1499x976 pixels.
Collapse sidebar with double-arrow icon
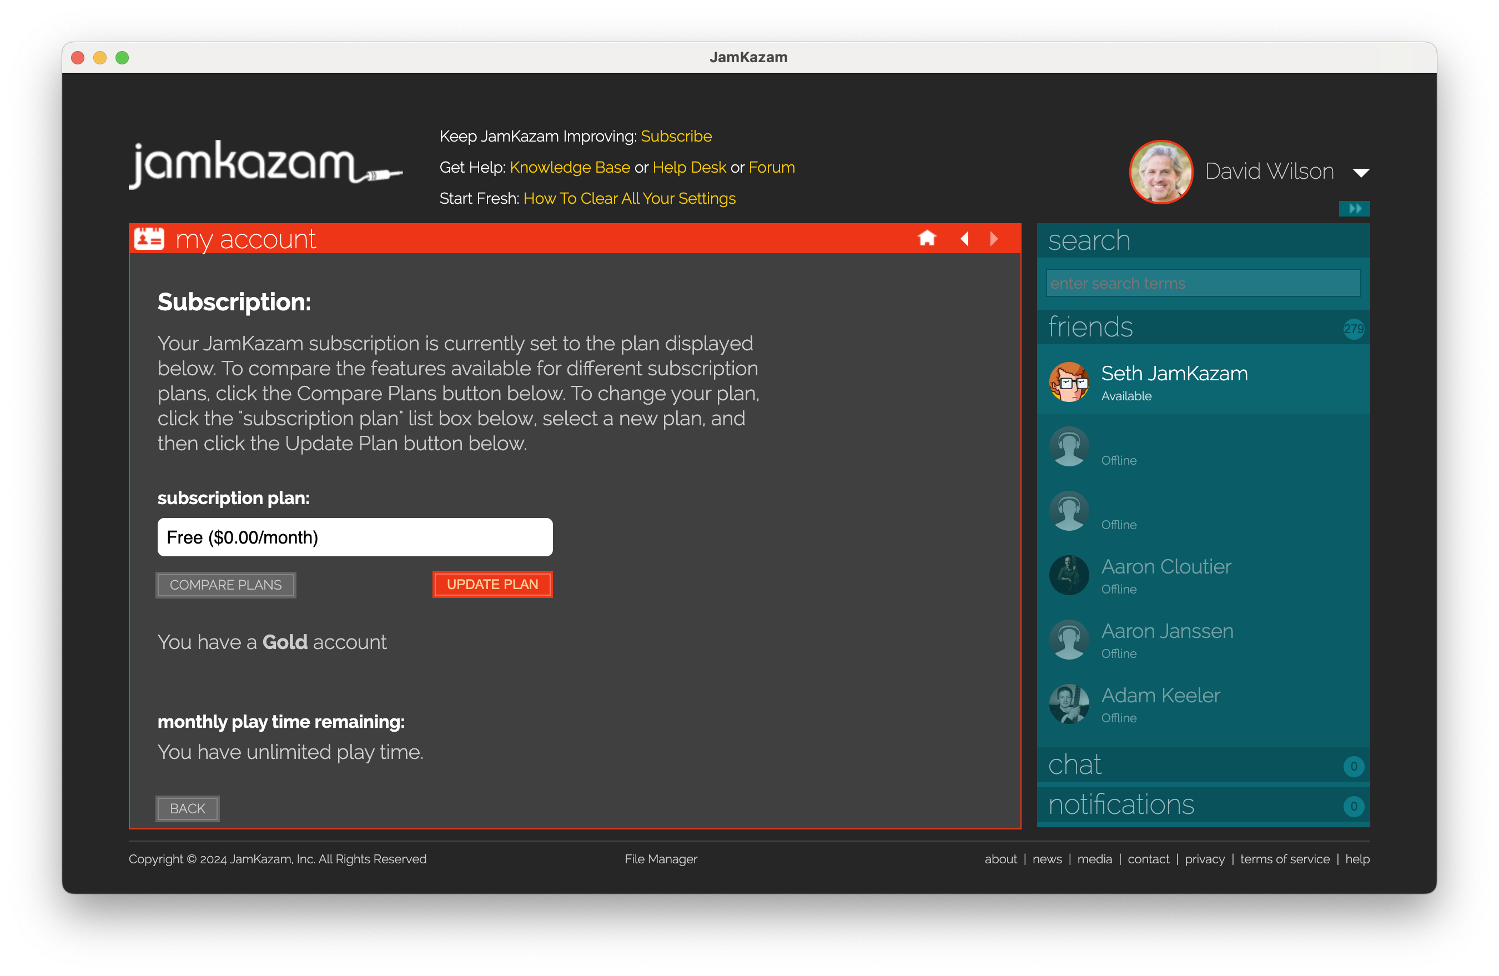coord(1354,208)
